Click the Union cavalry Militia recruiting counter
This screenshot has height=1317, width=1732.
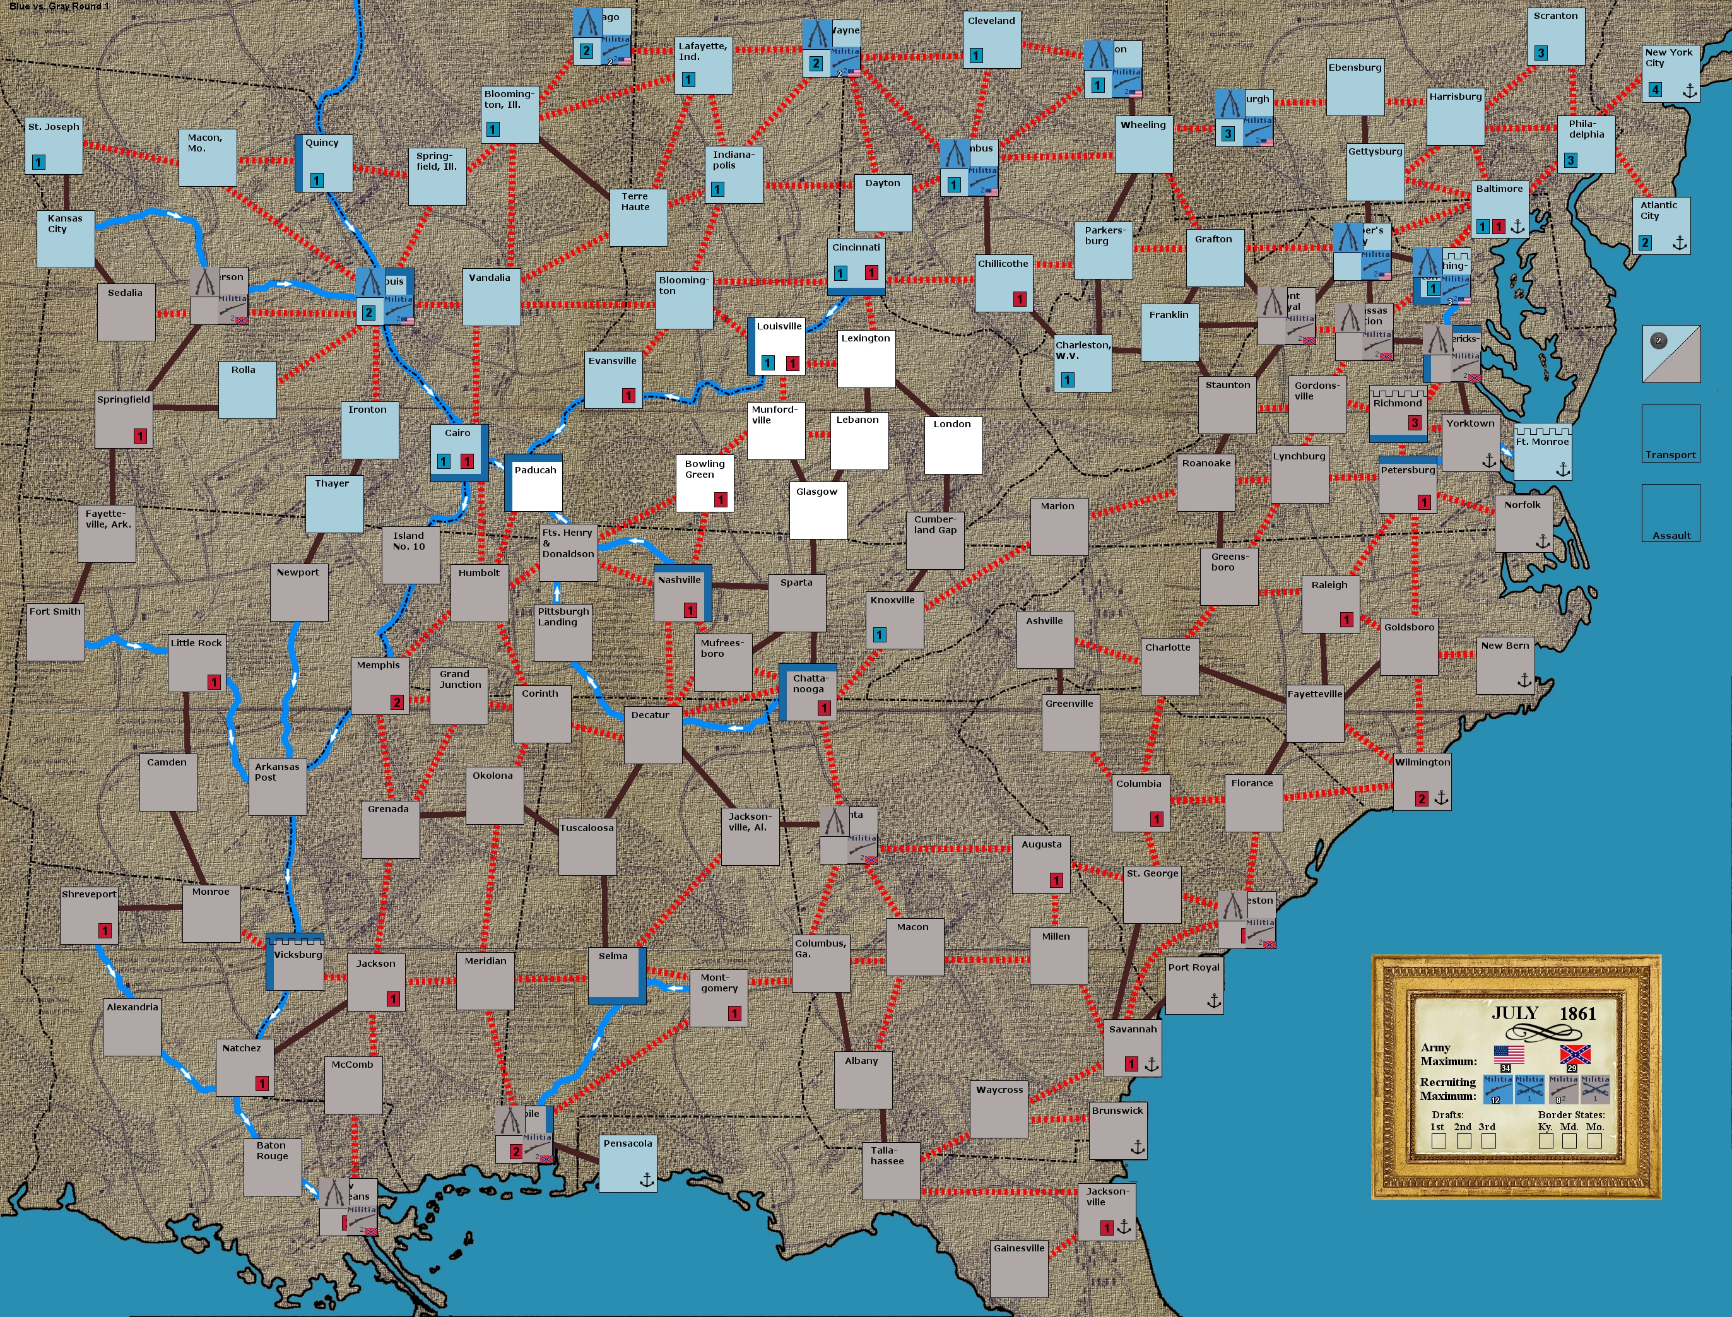point(1529,1090)
